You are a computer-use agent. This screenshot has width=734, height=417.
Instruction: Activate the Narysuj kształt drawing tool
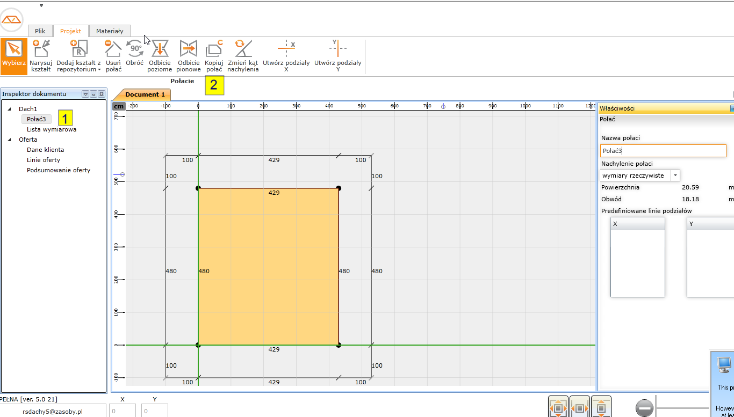[41, 56]
